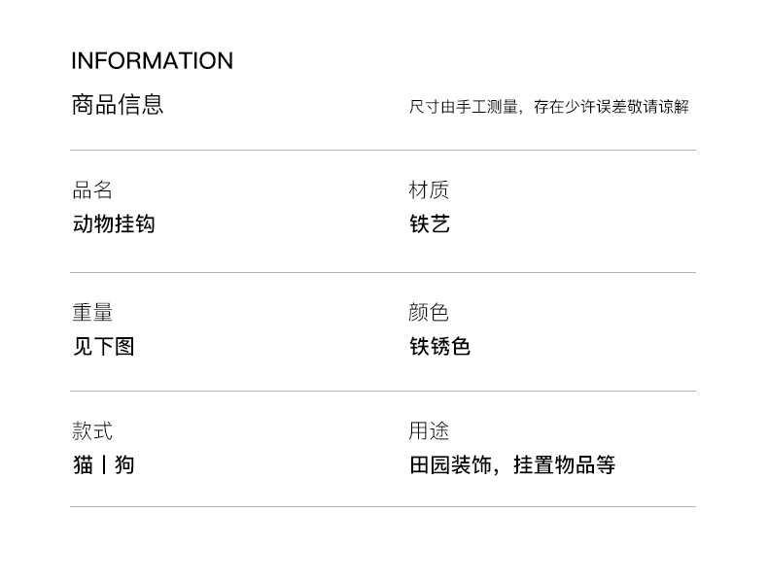
Task: Click the 尺寸由手工测量 note text
Action: pyautogui.click(x=463, y=107)
